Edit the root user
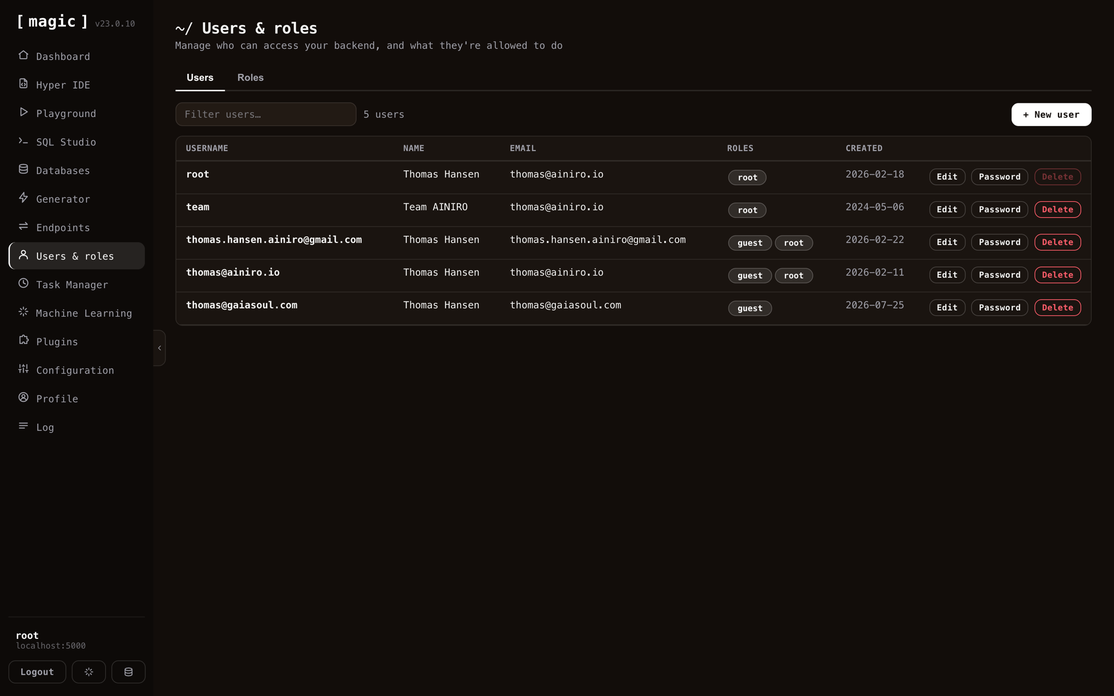 947,177
